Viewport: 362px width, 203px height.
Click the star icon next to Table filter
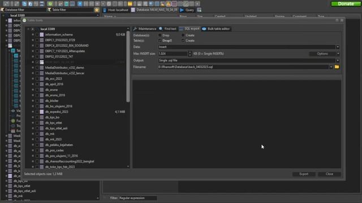tap(97, 10)
